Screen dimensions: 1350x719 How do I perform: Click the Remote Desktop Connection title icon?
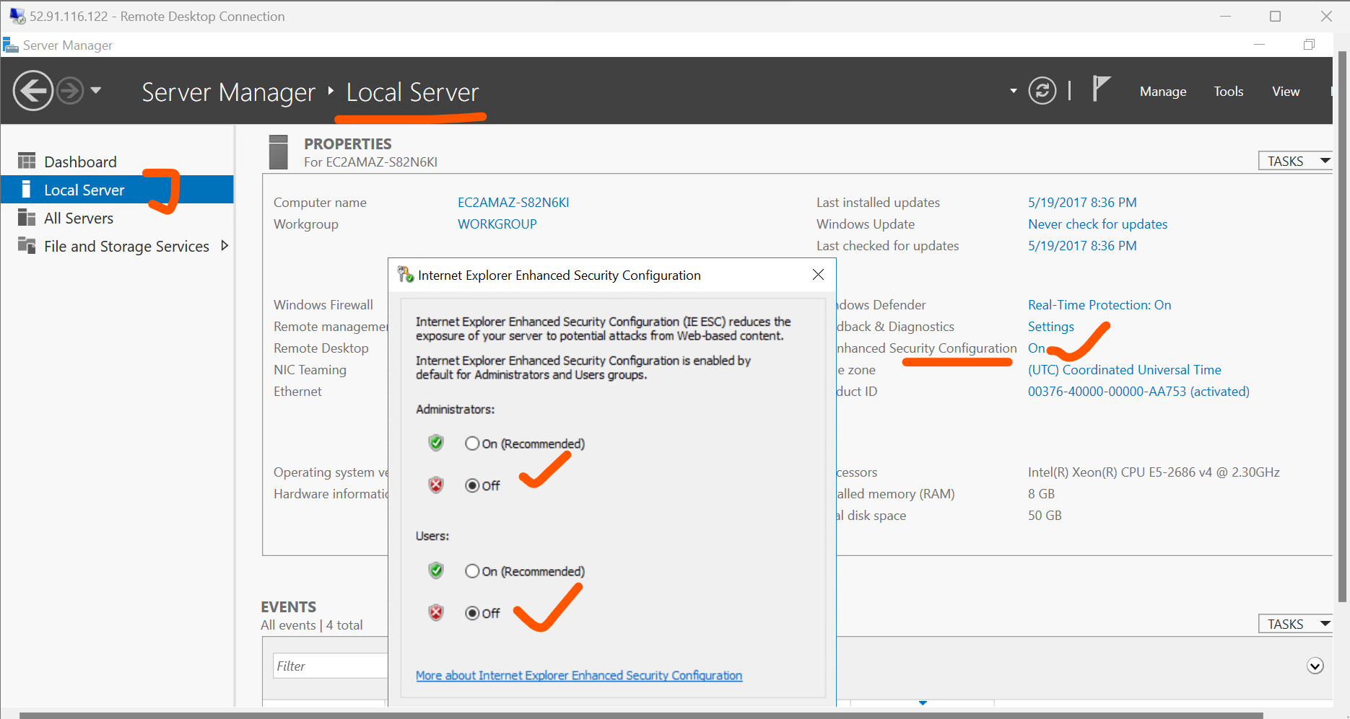pos(17,15)
